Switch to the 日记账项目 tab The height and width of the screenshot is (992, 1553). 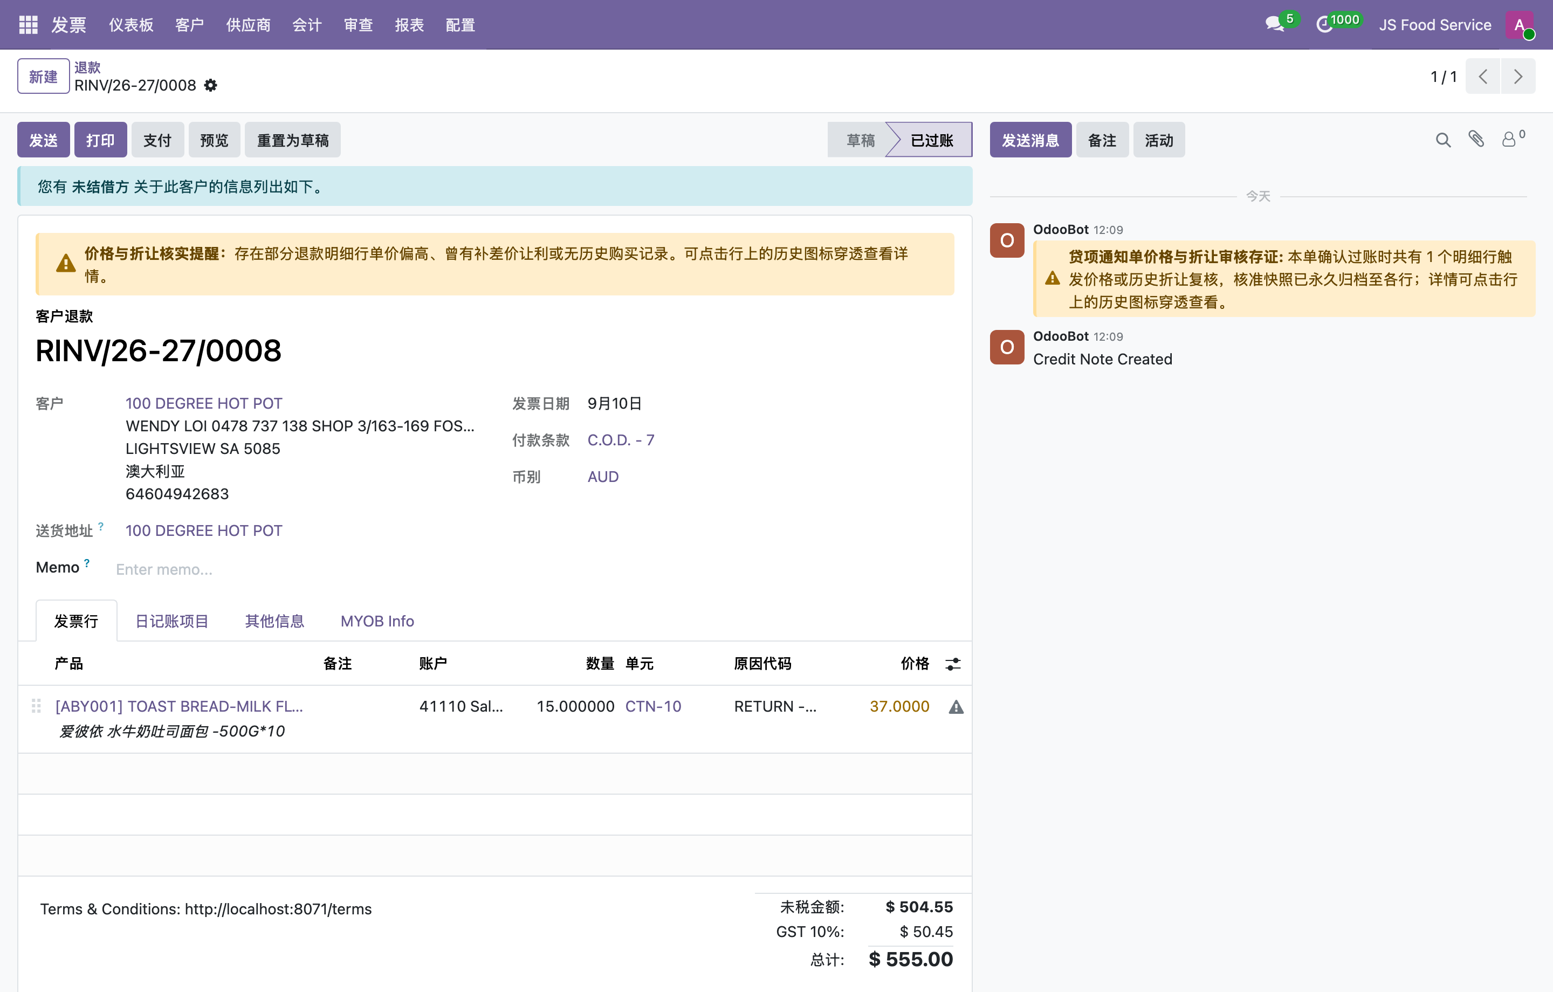coord(171,621)
